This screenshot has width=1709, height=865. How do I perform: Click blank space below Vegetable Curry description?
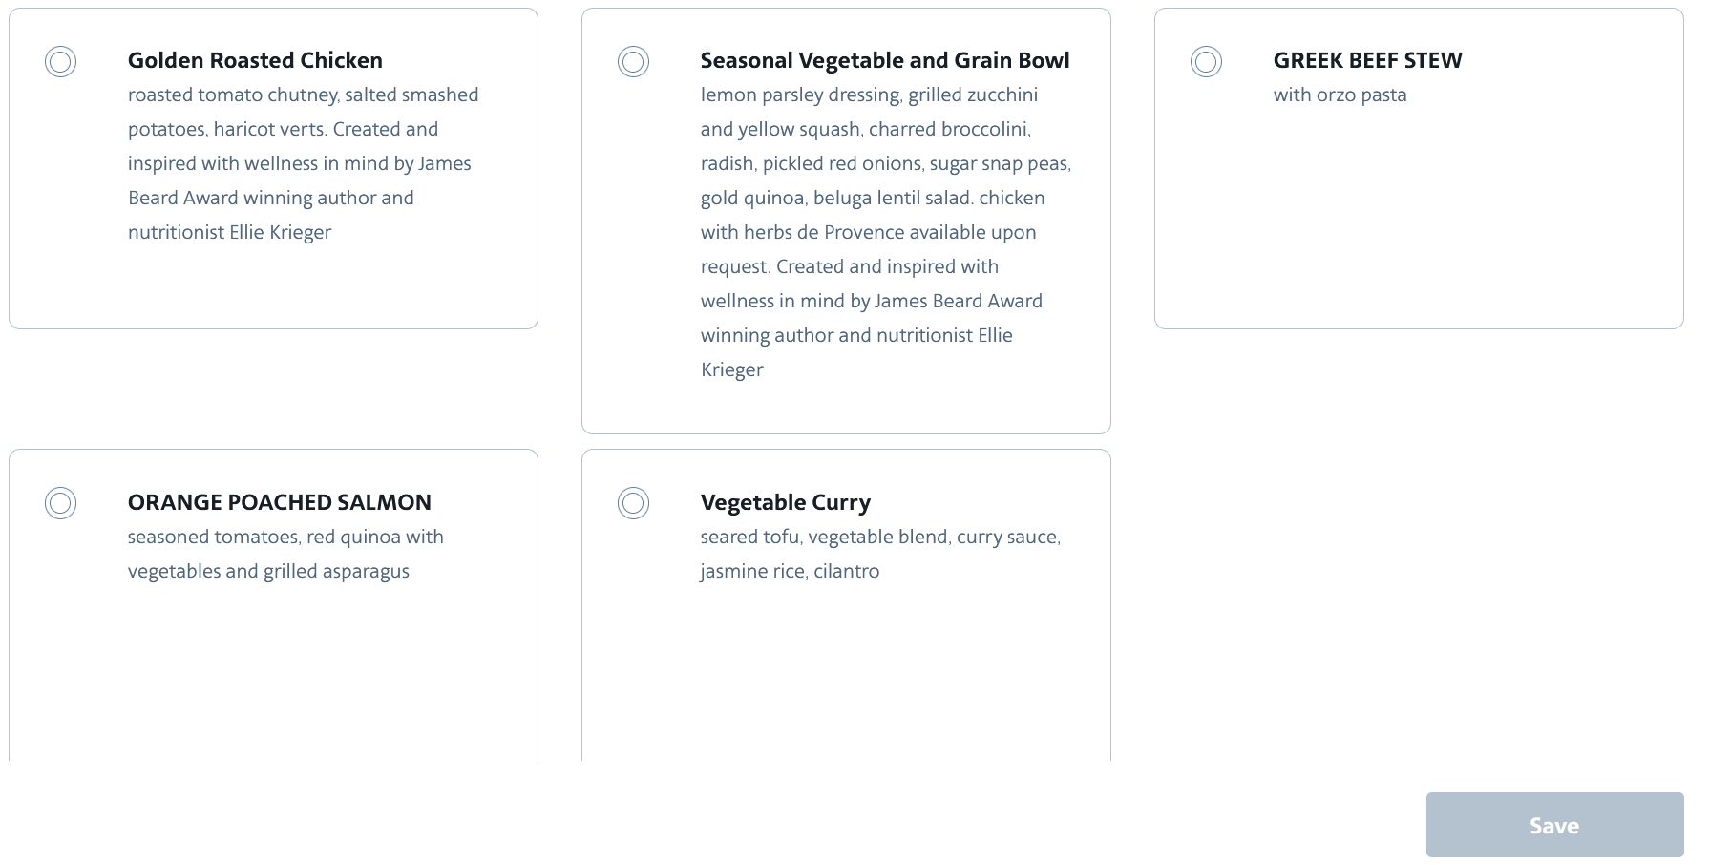846,678
